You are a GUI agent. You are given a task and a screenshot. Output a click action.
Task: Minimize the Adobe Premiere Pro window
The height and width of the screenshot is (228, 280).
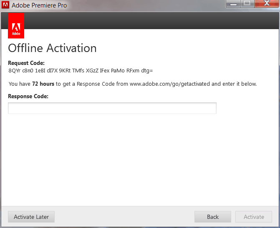point(233,3)
